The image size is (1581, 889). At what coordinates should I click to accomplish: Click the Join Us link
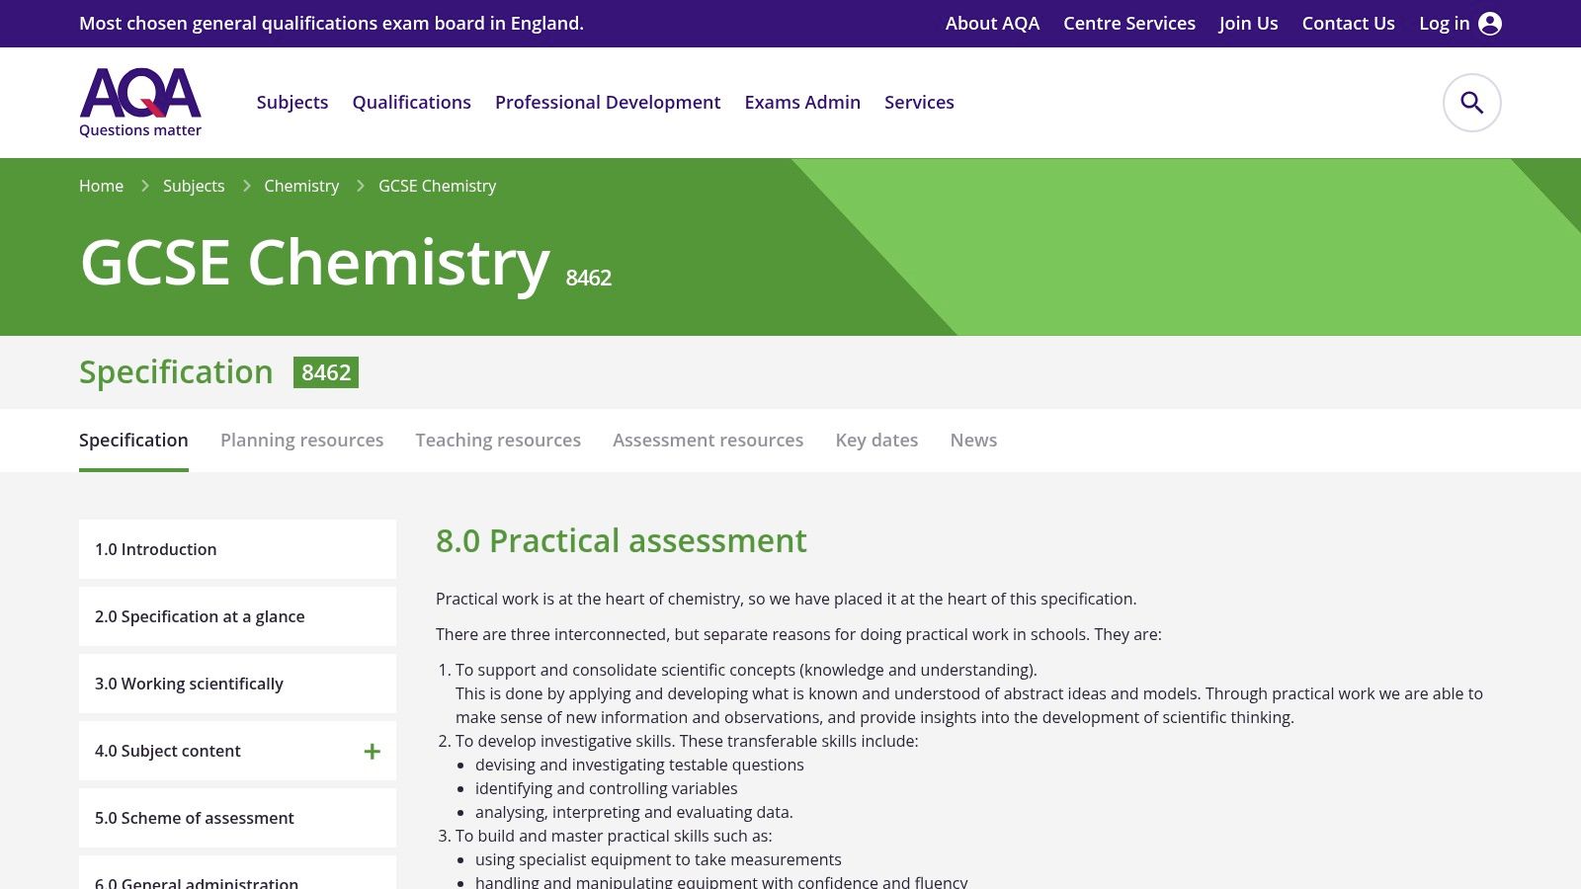click(x=1249, y=24)
